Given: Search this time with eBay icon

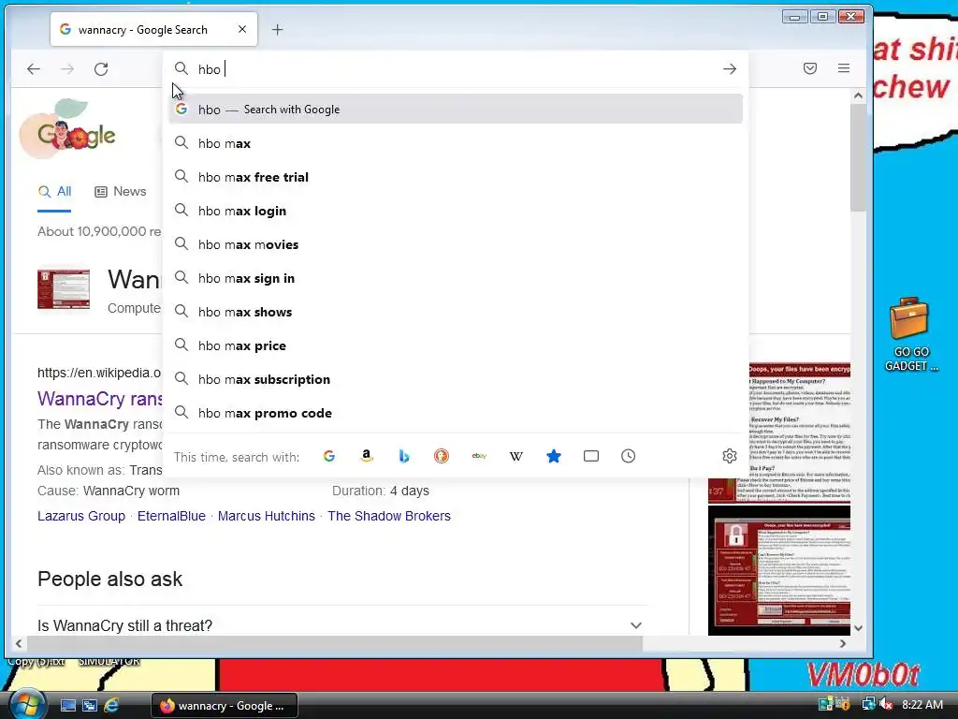Looking at the screenshot, I should [x=479, y=456].
